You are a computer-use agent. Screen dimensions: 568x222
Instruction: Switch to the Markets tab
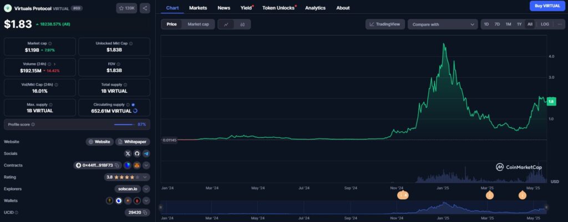(x=197, y=8)
